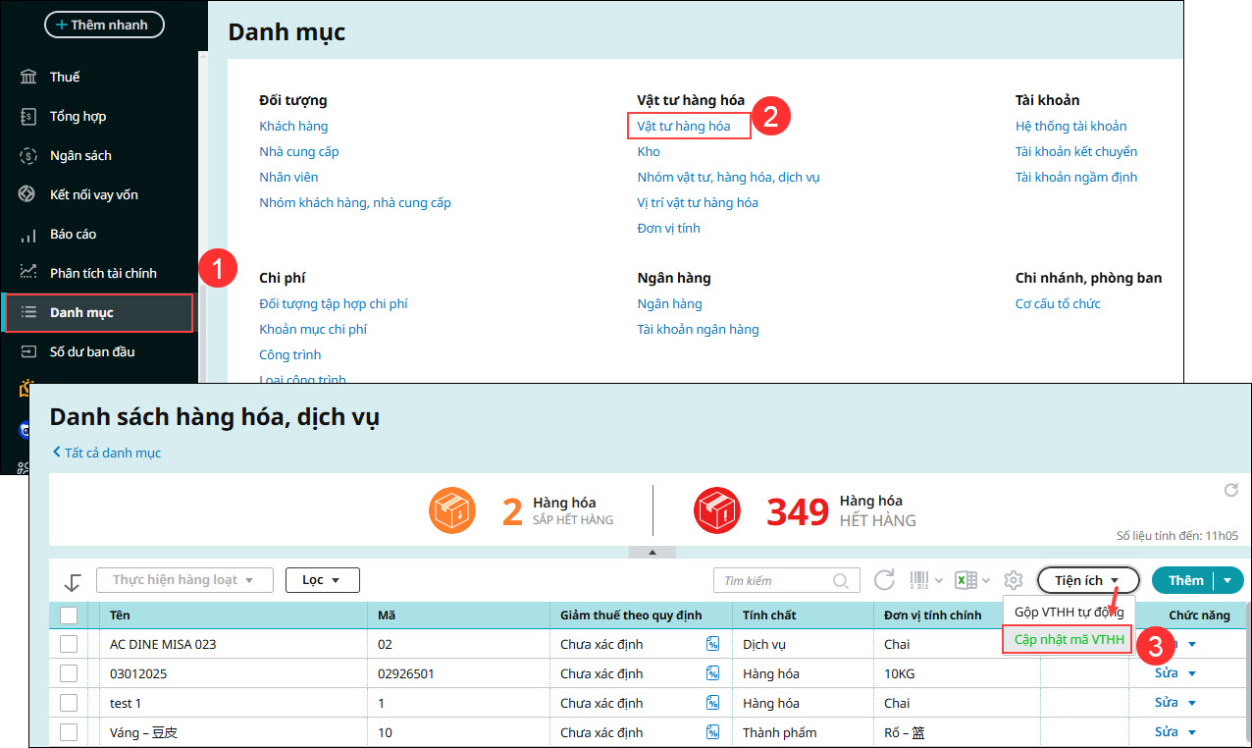Click the reload icon beside the search box

click(x=884, y=580)
